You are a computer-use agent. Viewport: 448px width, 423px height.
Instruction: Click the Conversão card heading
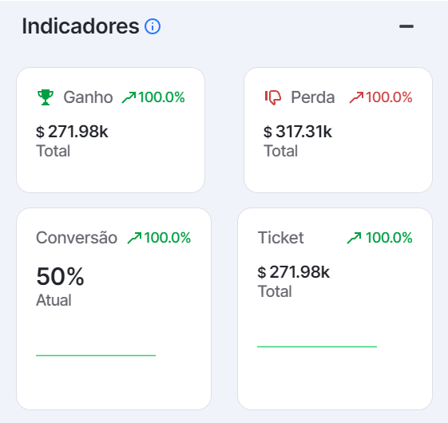pos(77,238)
